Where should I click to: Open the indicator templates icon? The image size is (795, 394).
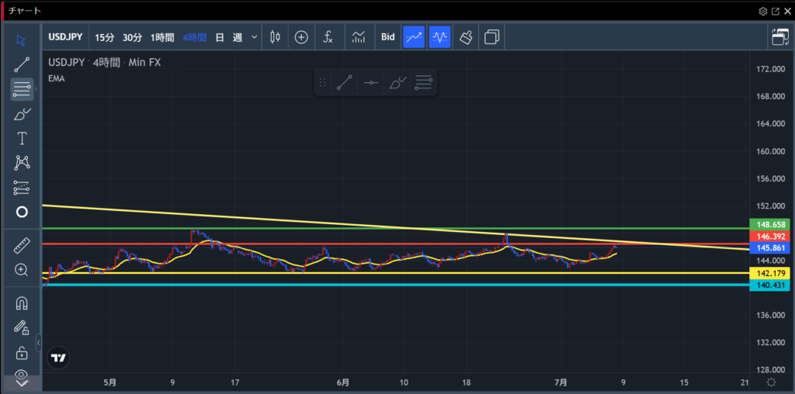(x=359, y=37)
